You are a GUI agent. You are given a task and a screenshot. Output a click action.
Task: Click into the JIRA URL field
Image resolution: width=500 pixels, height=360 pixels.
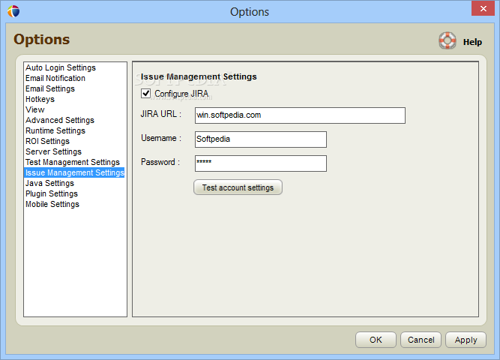tap(300, 115)
